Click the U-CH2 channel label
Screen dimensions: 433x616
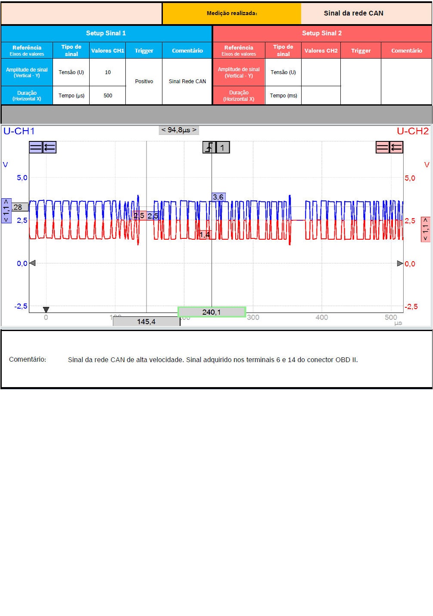[412, 131]
